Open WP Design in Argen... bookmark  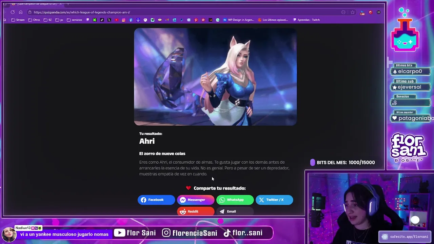238,20
